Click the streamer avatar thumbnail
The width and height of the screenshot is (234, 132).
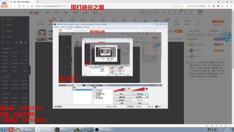(x=42, y=35)
